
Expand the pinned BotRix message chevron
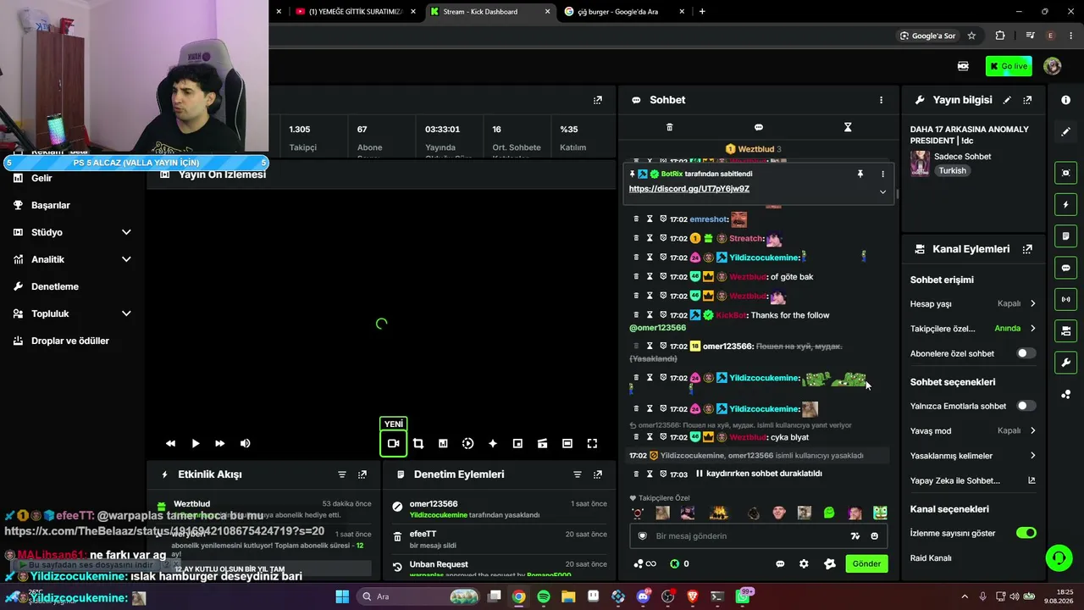pyautogui.click(x=882, y=191)
